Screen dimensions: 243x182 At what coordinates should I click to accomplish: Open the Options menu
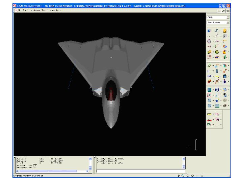[x=36, y=10]
